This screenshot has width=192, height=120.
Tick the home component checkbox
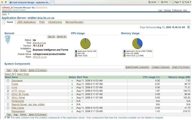pos(8,88)
